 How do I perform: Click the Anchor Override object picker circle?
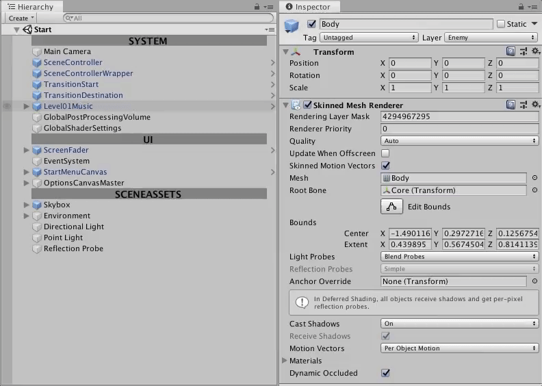(x=534, y=281)
